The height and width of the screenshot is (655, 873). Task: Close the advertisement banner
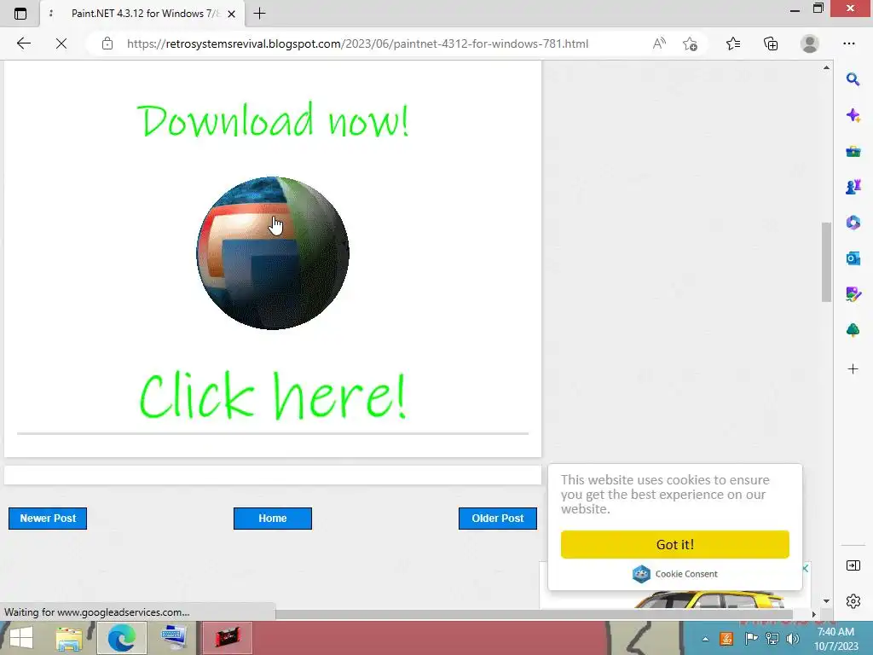click(x=805, y=568)
